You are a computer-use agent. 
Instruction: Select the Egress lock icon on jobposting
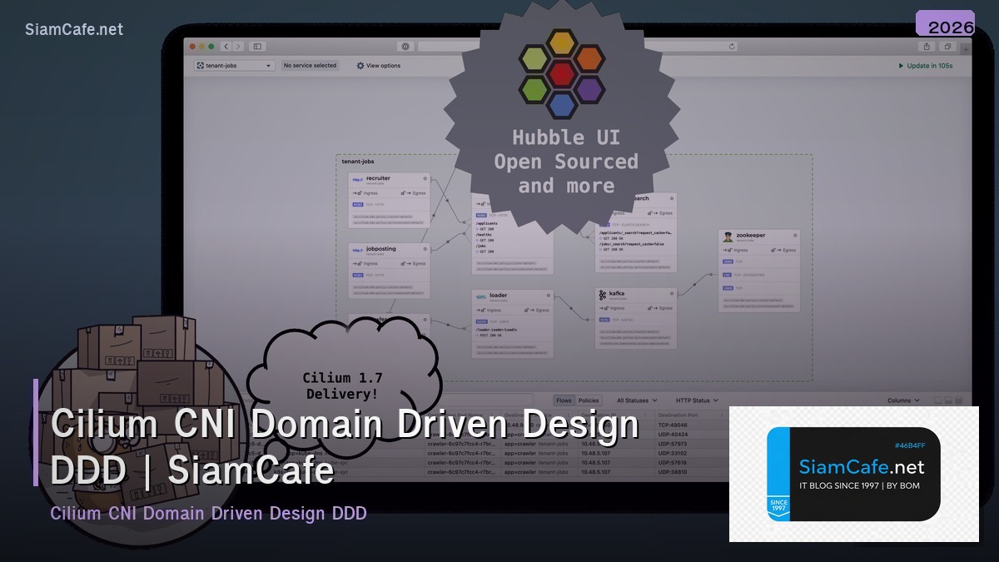point(403,263)
